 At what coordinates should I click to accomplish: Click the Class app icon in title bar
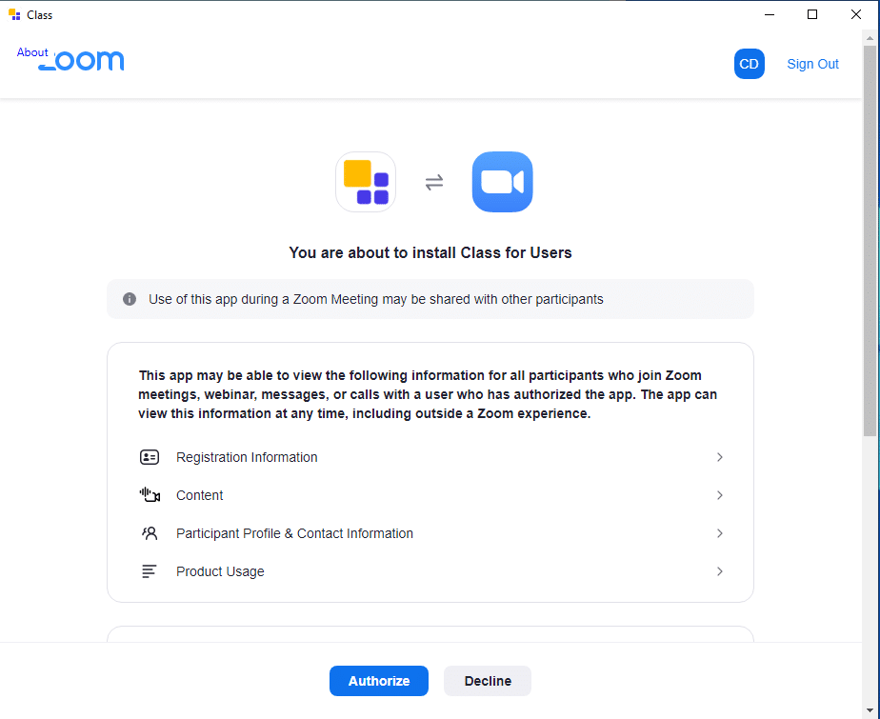point(14,14)
